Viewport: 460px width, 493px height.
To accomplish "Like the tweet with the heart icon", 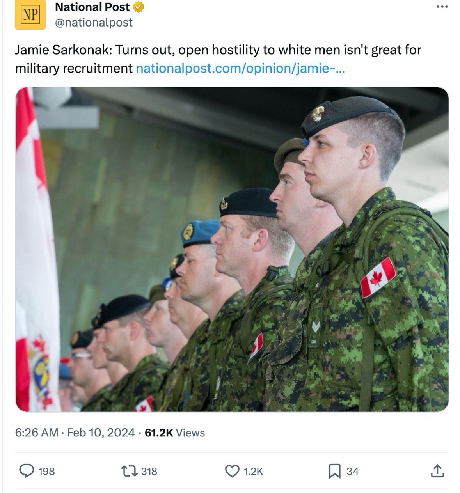I will point(232,471).
